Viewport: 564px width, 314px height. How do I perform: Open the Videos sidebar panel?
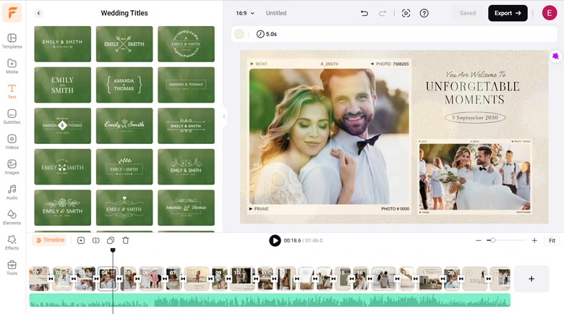(12, 142)
